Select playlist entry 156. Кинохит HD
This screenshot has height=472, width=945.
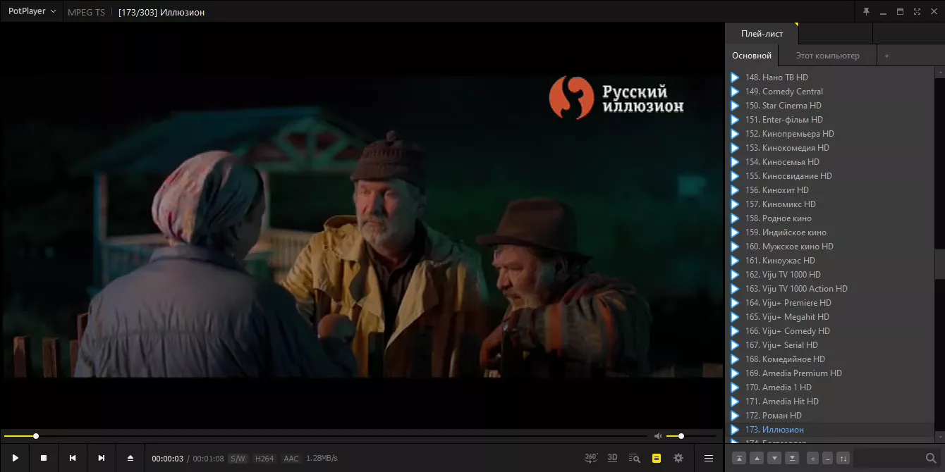coord(830,190)
